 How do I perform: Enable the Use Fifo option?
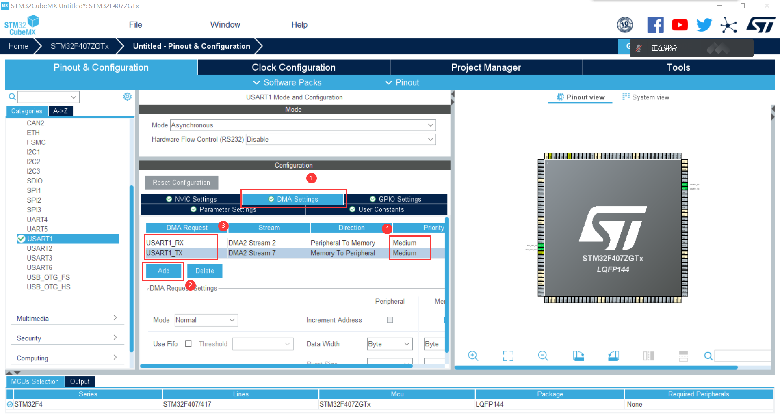[188, 344]
